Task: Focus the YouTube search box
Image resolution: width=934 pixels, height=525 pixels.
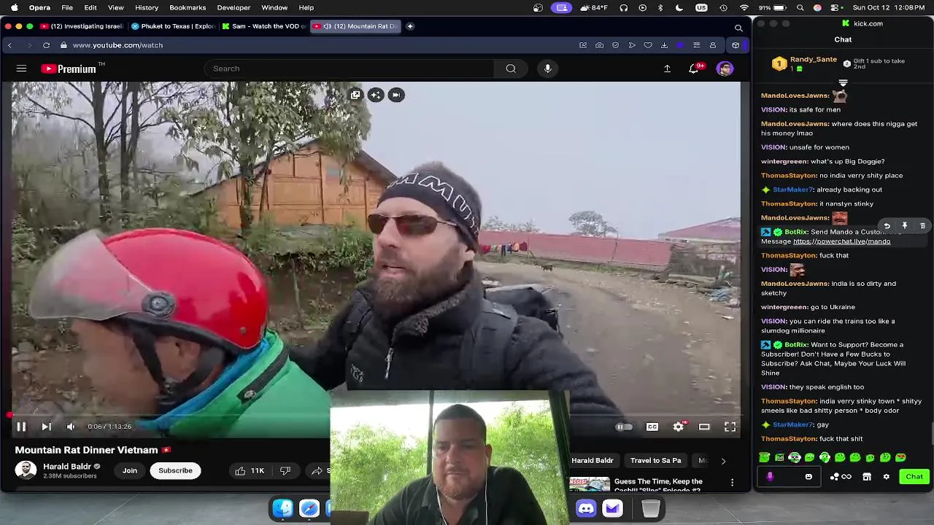Action: (x=350, y=69)
